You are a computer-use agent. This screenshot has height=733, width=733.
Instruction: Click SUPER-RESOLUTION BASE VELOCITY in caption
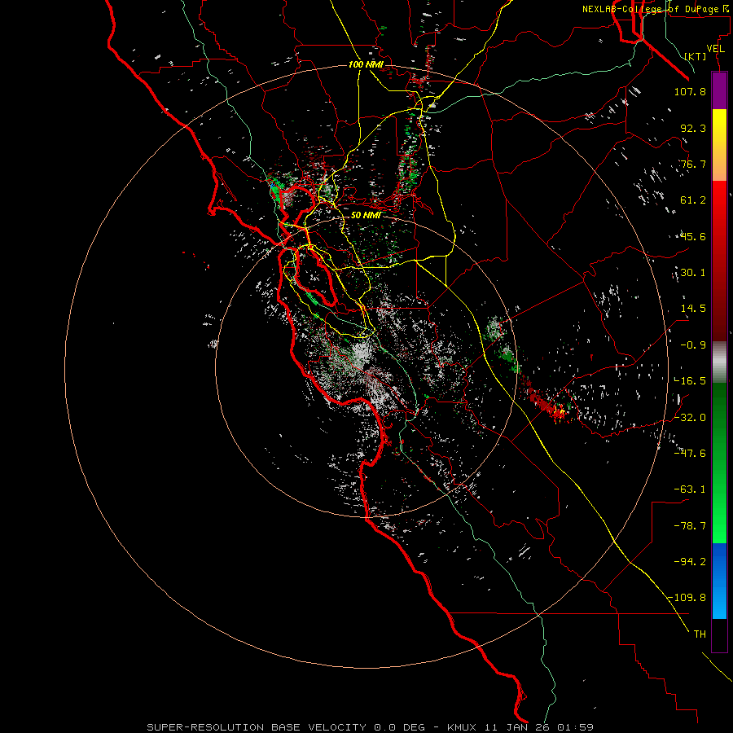point(257,727)
